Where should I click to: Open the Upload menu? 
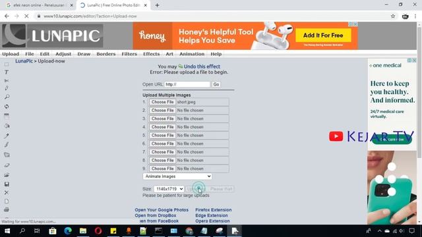click(11, 54)
